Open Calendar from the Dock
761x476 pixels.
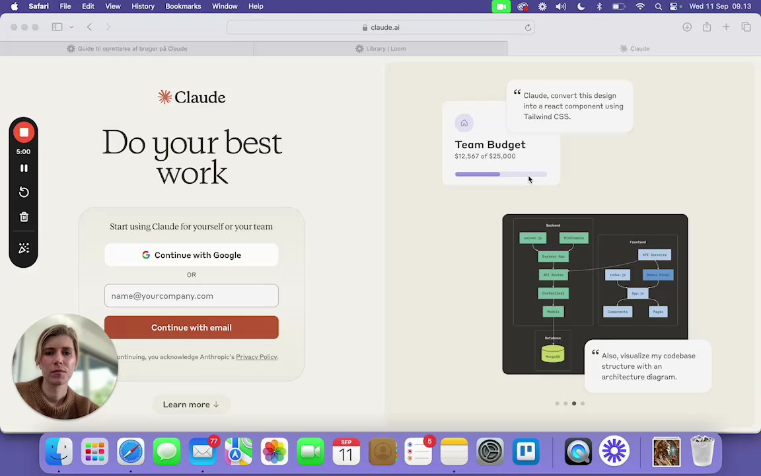tap(346, 452)
